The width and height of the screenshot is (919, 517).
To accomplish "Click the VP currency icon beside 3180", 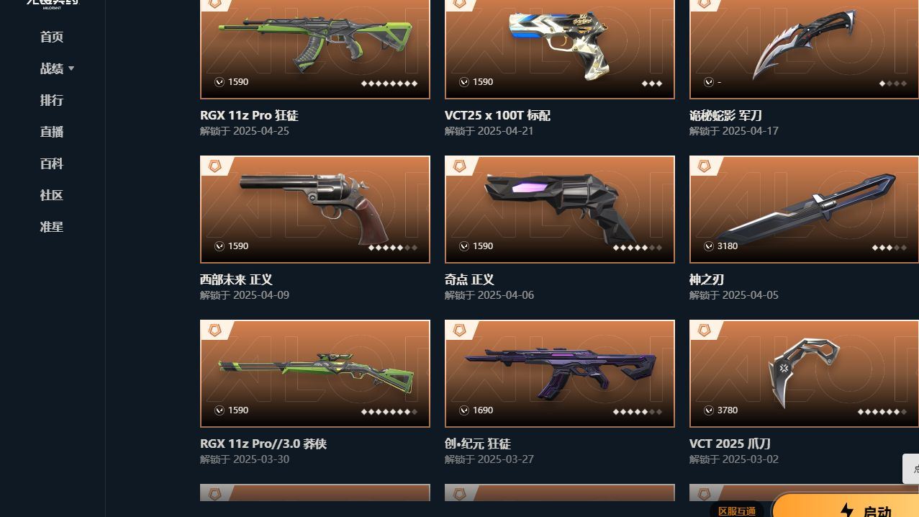I will 709,246.
